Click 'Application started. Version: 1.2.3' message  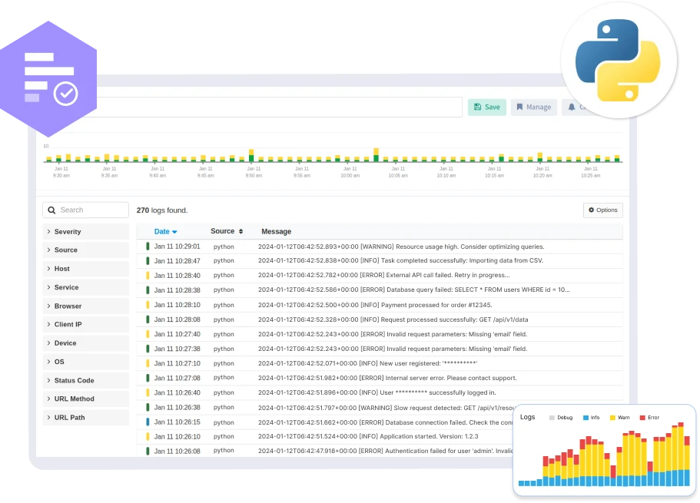[x=368, y=436]
